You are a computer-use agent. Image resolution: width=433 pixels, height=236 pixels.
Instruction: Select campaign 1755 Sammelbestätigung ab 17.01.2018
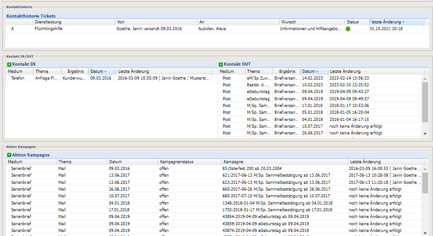(277, 209)
